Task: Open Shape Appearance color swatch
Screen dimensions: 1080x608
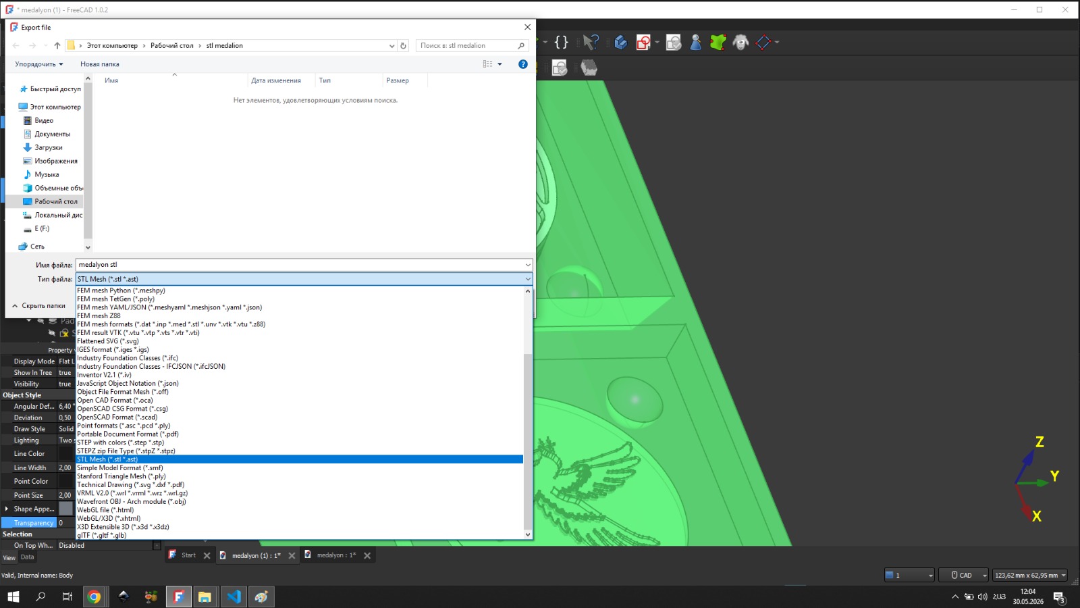Action: [65, 509]
